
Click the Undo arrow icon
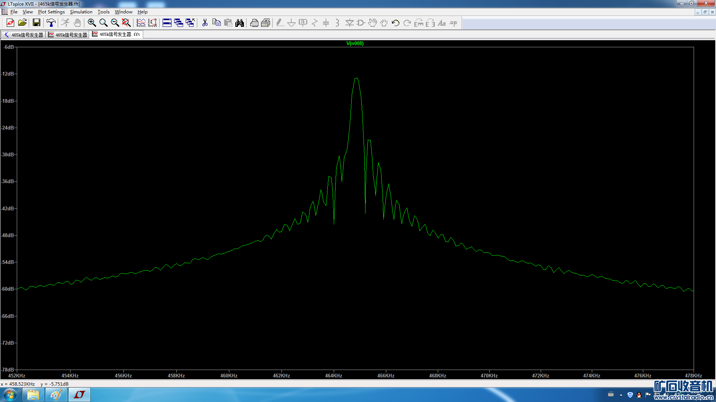396,23
